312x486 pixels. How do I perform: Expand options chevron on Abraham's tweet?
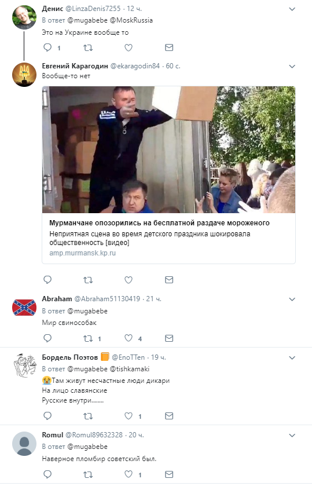(292, 299)
